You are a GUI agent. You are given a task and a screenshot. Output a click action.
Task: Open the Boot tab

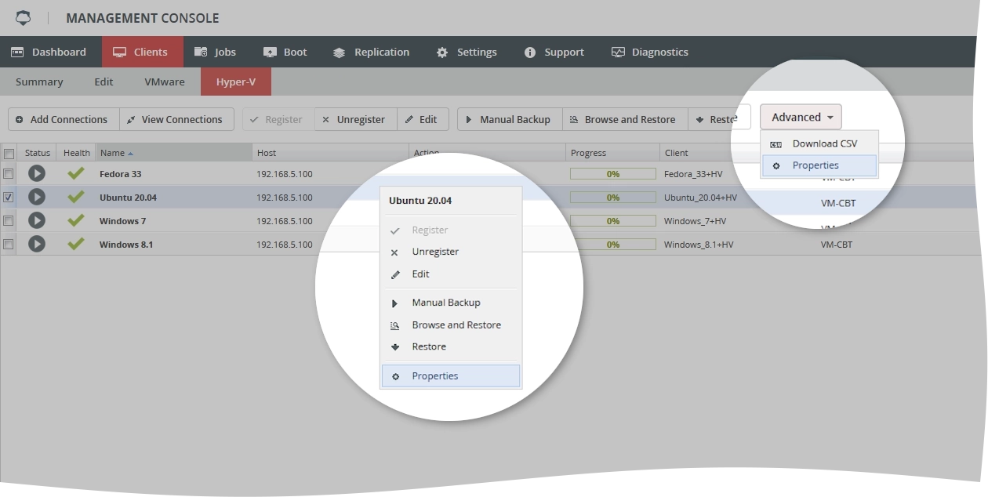pyautogui.click(x=285, y=52)
